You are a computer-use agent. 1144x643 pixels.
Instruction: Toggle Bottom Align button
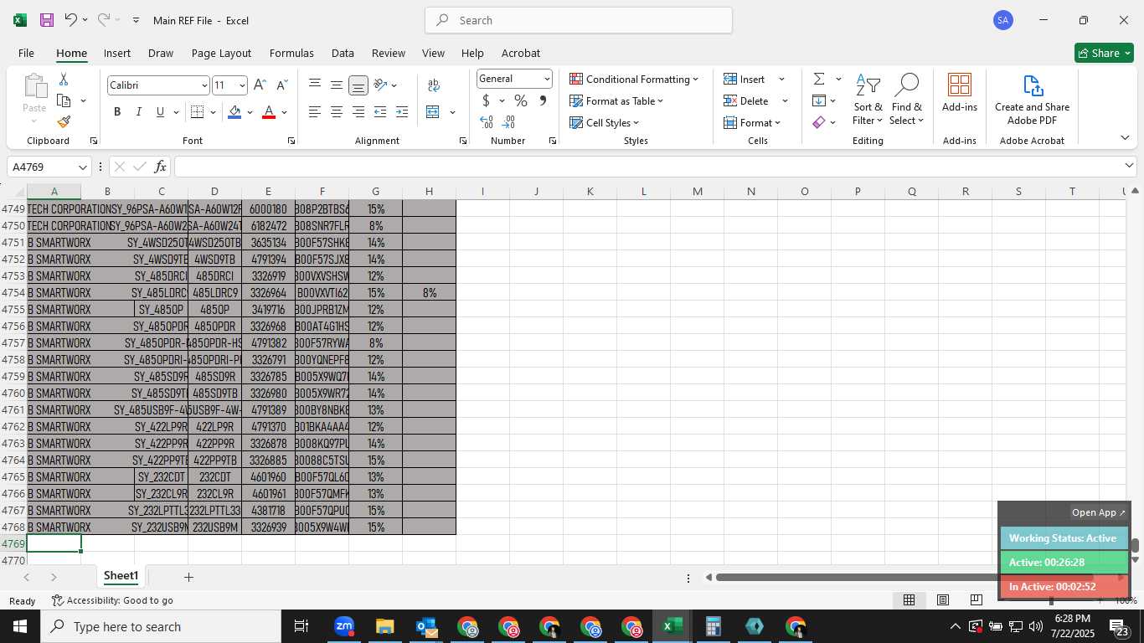358,85
